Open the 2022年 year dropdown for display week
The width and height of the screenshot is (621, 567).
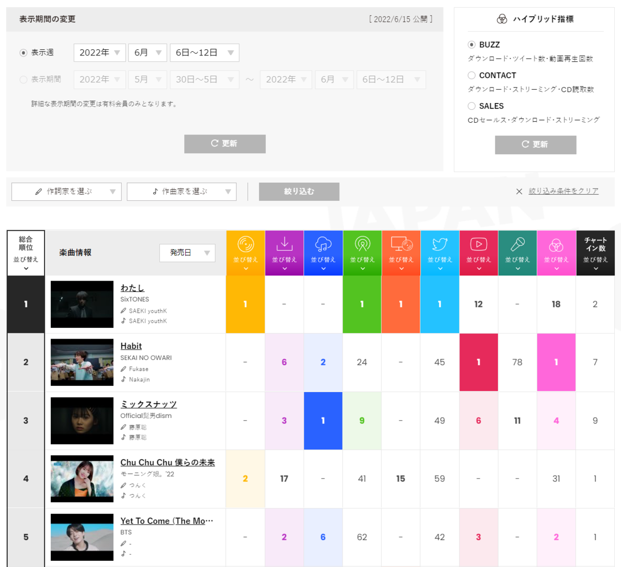99,53
